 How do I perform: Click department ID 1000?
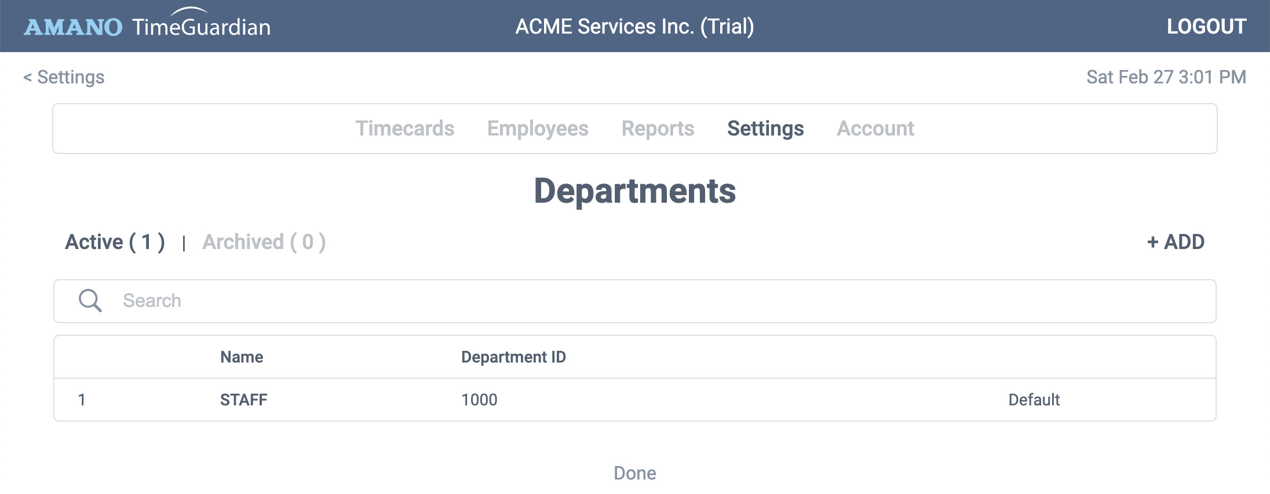click(x=479, y=400)
